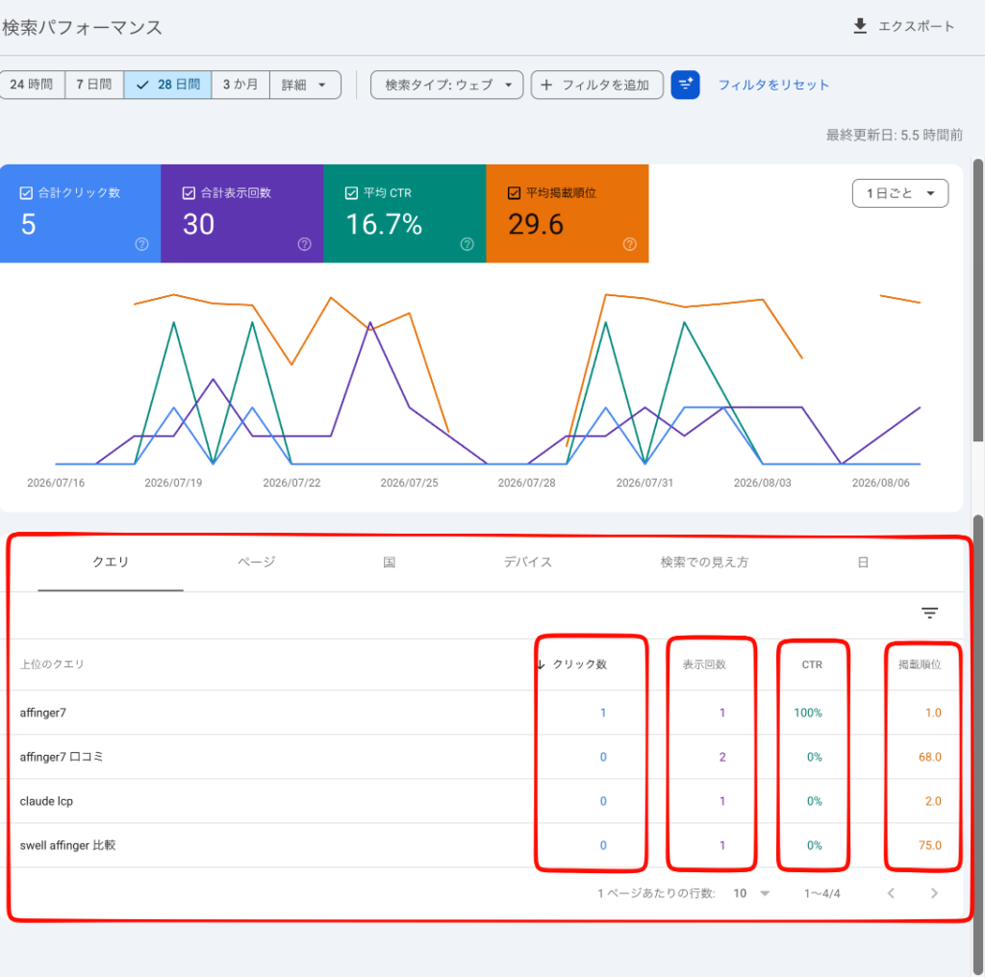Open the blue filter sparkle button

(685, 85)
